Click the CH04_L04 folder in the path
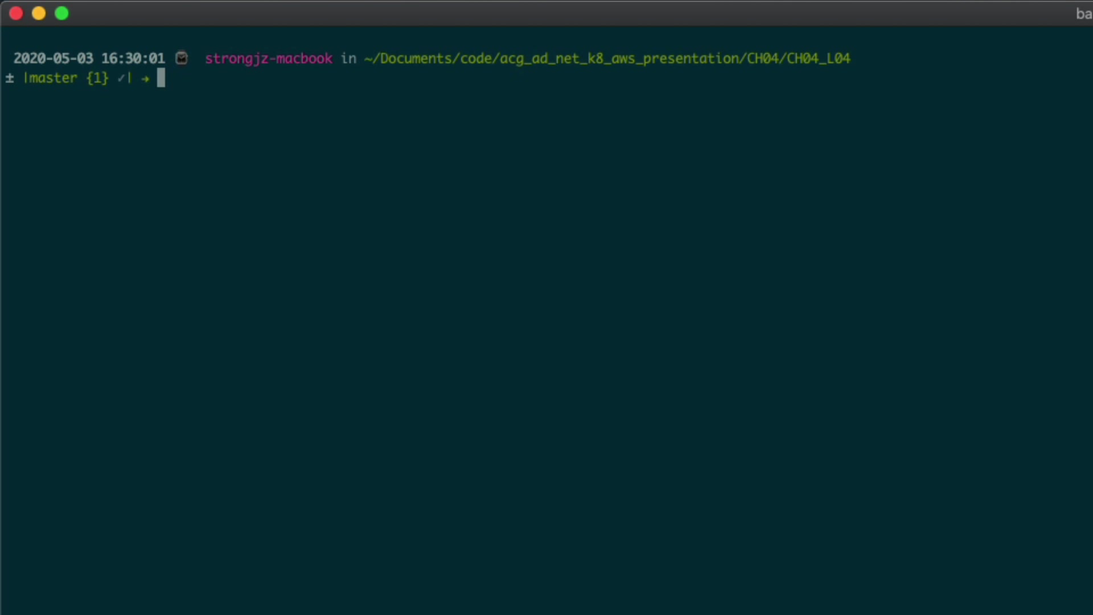This screenshot has width=1093, height=615. pyautogui.click(x=819, y=58)
